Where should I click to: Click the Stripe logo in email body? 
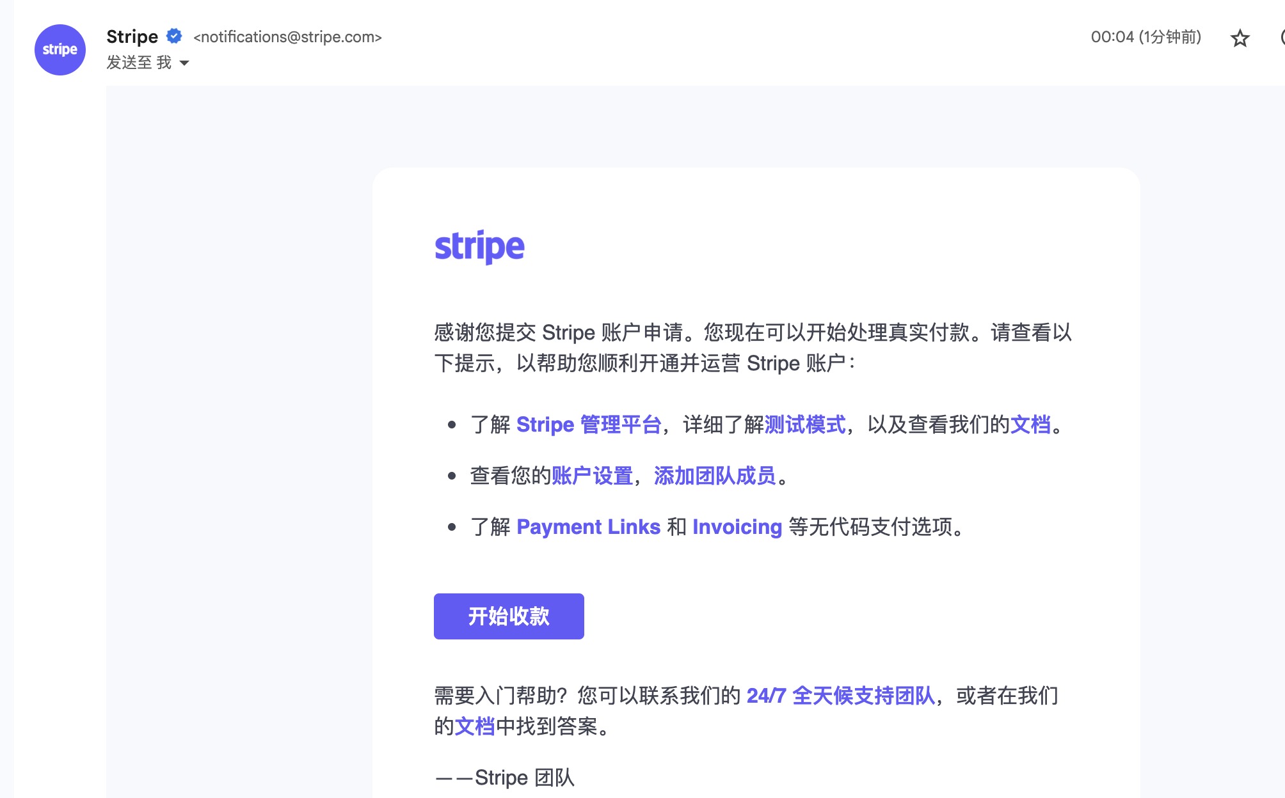479,247
